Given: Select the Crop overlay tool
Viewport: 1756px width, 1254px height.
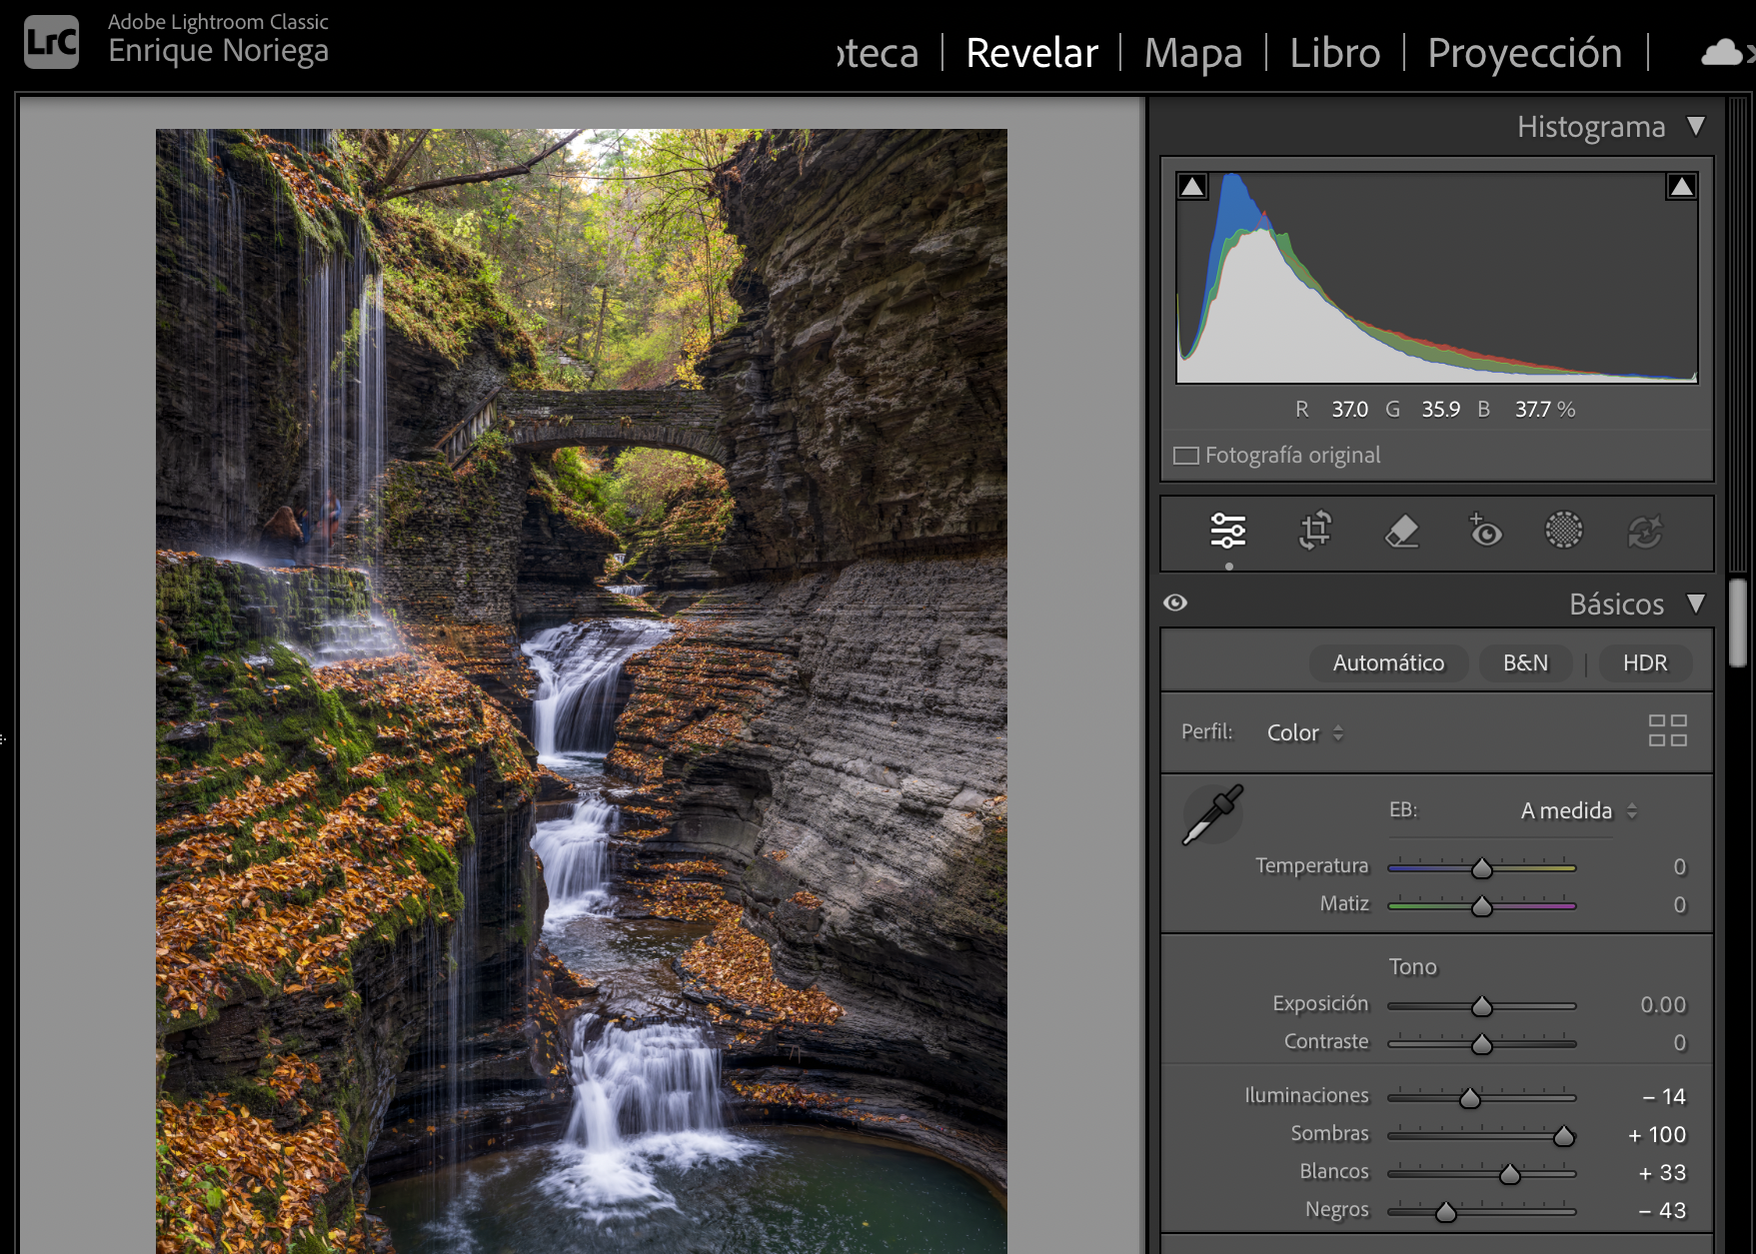Looking at the screenshot, I should 1315,531.
